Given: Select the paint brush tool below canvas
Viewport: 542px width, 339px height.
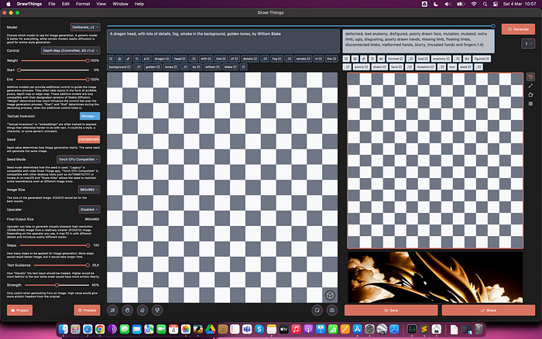Looking at the screenshot, I should pos(157,310).
